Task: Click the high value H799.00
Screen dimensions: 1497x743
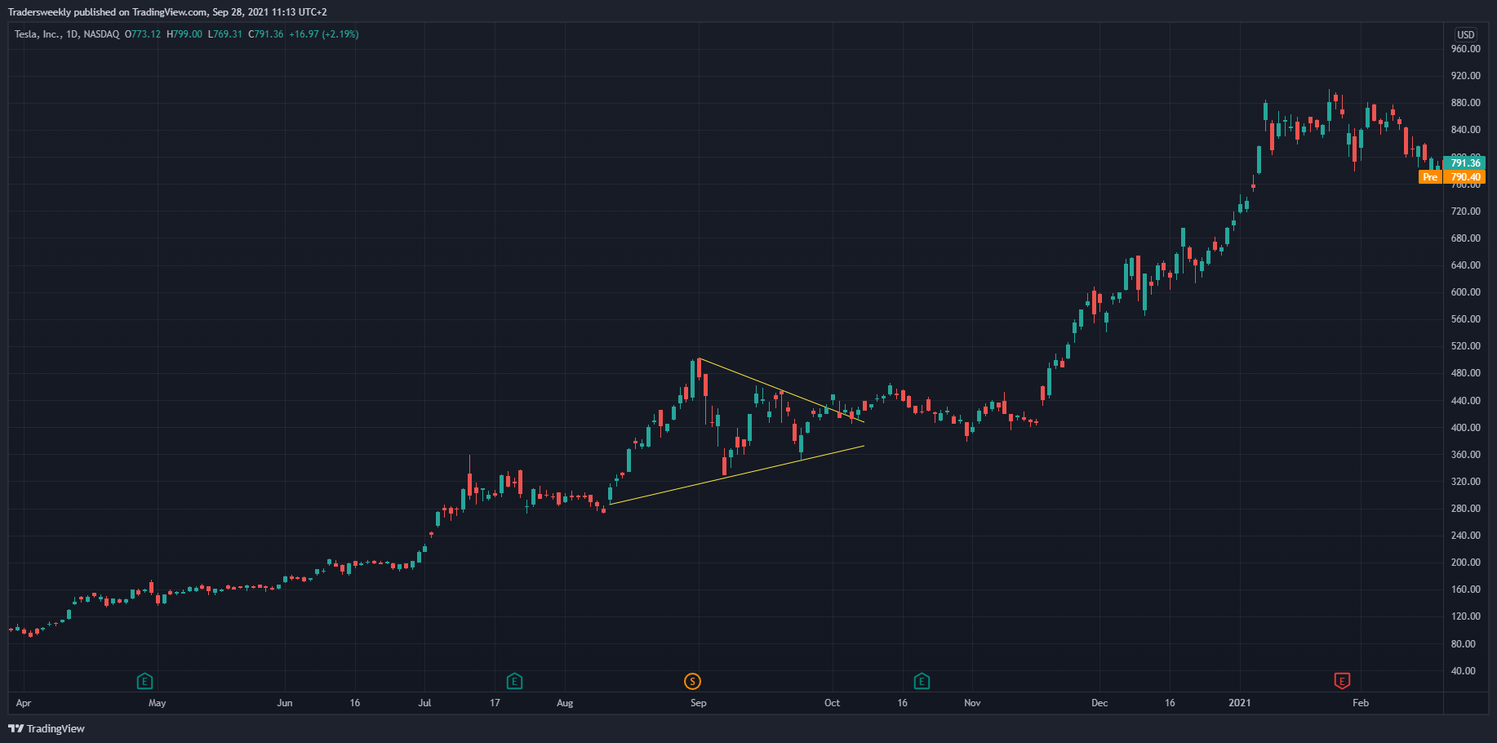Action: pyautogui.click(x=184, y=34)
